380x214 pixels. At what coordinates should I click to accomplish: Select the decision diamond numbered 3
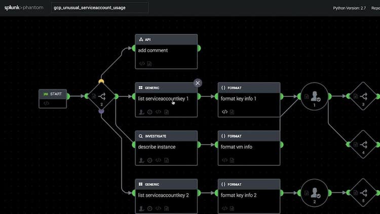[363, 96]
